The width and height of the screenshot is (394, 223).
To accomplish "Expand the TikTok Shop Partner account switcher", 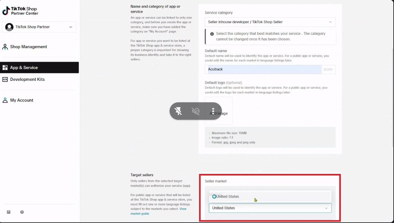I will tap(39, 27).
